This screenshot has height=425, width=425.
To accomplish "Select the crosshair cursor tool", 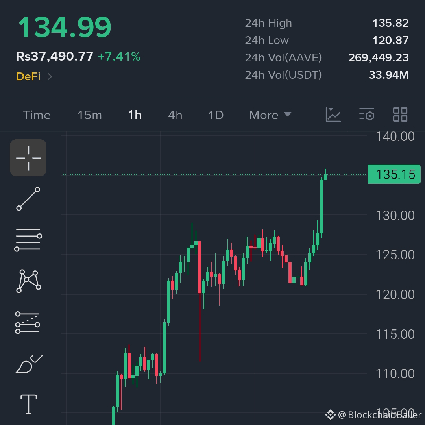I will pyautogui.click(x=28, y=158).
